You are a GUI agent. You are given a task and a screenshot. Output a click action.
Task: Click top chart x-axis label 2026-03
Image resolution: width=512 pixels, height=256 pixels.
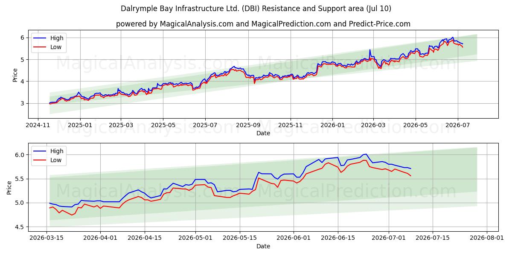(x=373, y=125)
